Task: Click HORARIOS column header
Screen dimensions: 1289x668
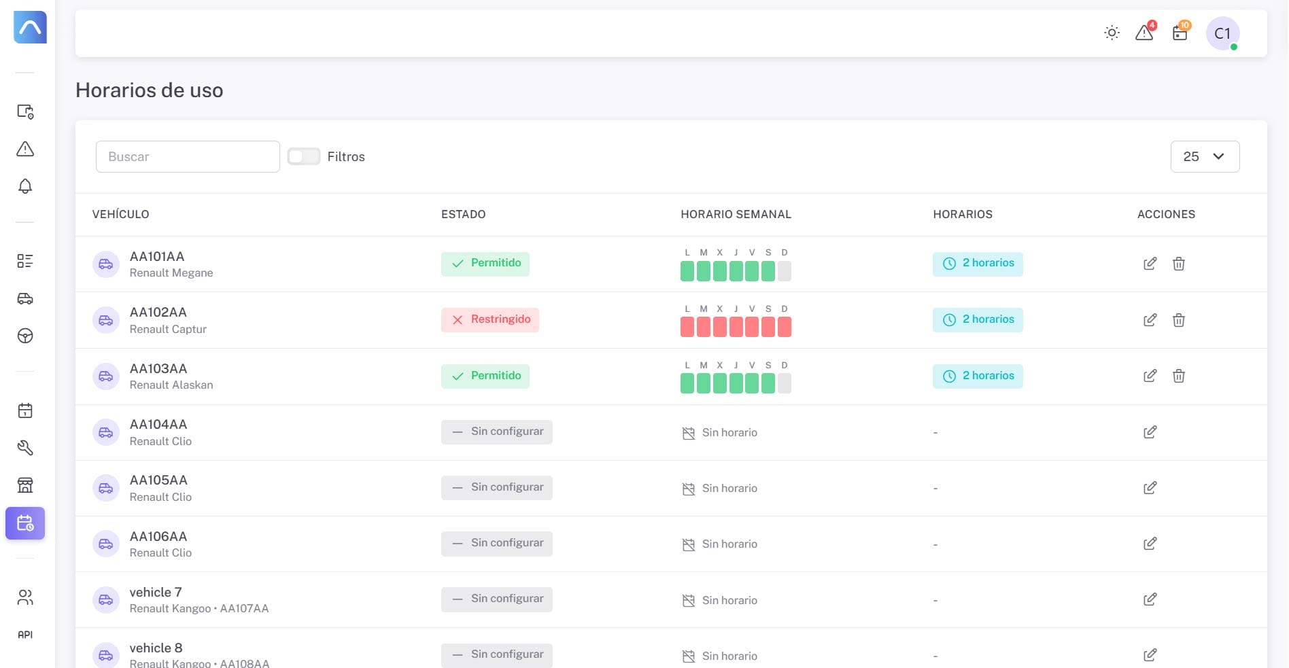Action: [x=963, y=214]
